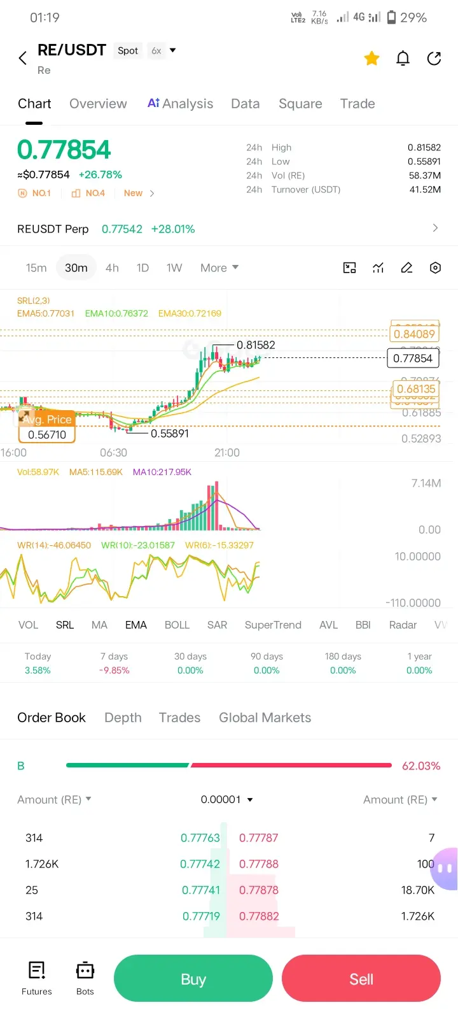Go back using the left arrow

click(x=23, y=58)
